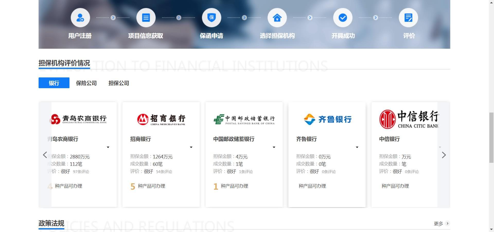Click 1 种产品可办理 on 邮政储蓄 card
This screenshot has height=232, width=494.
tap(231, 186)
